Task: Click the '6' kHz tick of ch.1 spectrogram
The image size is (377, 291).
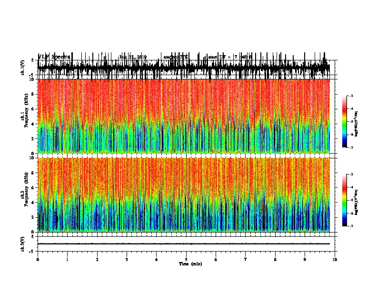Action: (33, 109)
